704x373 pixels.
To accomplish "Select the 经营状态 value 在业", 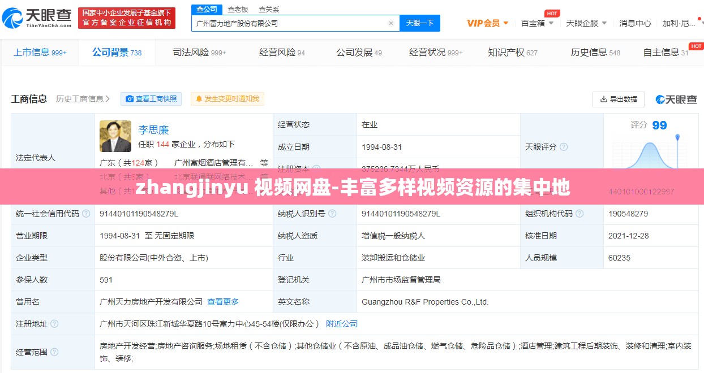I will (x=370, y=124).
